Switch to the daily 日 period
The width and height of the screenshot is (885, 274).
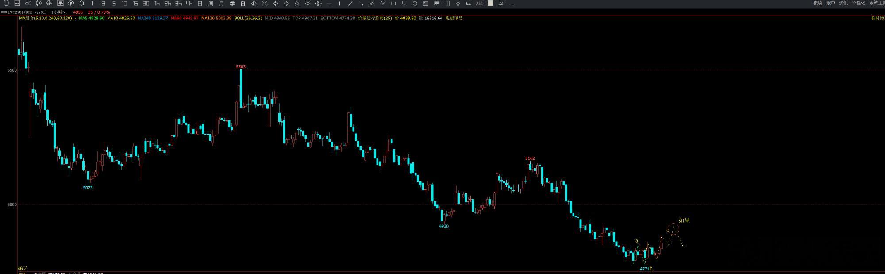click(x=200, y=3)
